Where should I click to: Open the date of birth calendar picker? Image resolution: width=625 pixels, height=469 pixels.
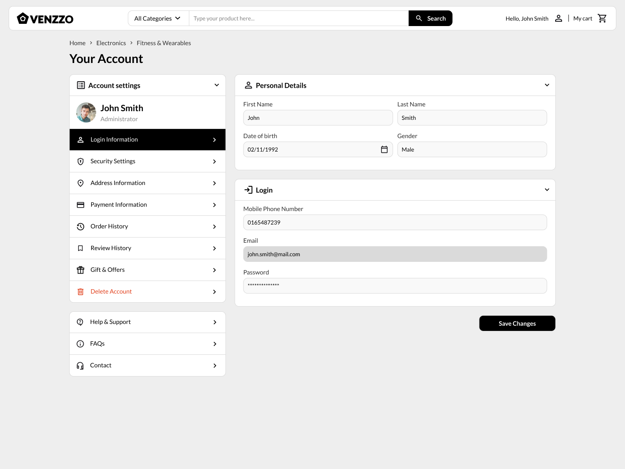[x=384, y=149]
